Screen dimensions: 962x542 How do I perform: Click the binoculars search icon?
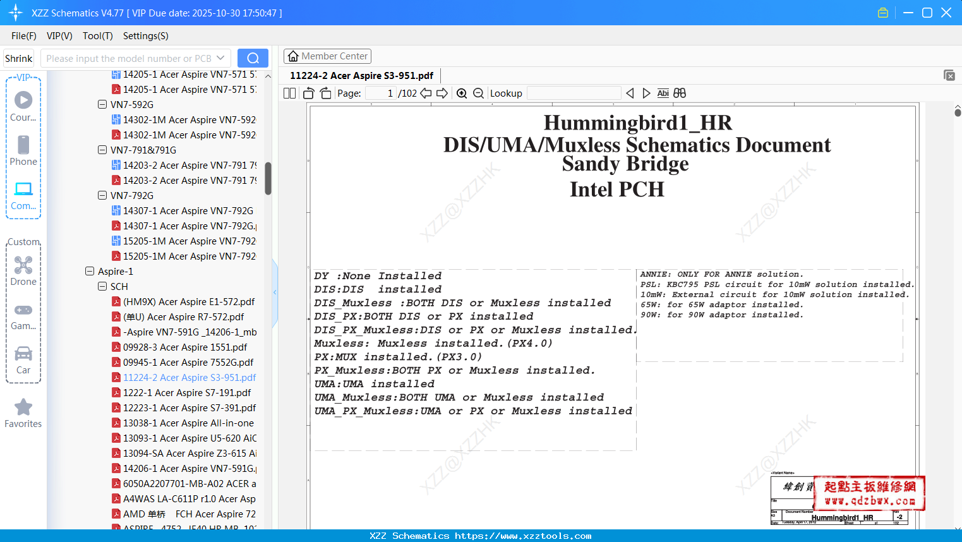click(x=680, y=93)
